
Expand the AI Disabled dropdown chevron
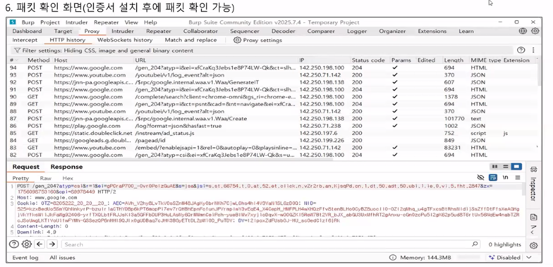(x=528, y=257)
